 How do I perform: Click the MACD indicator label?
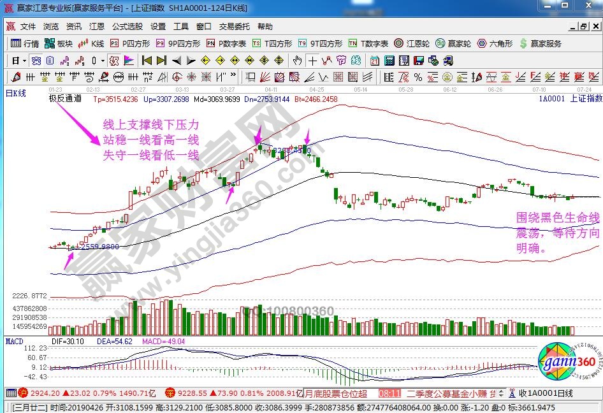pos(14,342)
